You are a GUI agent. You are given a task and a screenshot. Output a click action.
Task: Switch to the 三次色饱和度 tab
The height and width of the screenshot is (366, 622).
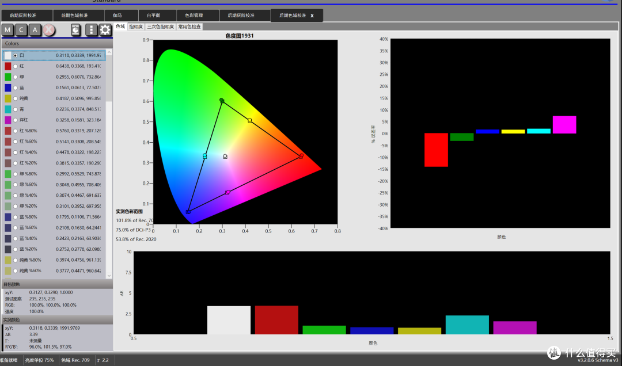pos(160,26)
